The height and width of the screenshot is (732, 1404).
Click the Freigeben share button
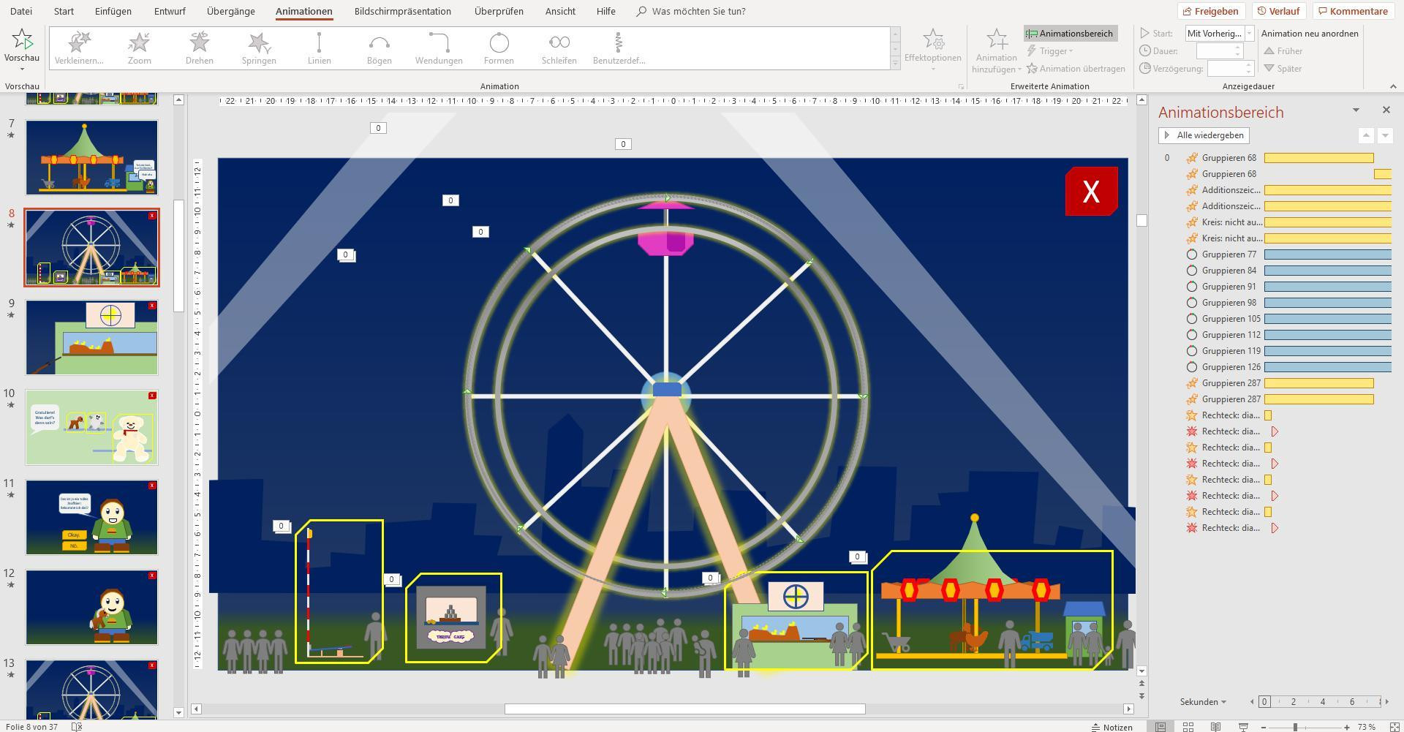(x=1211, y=11)
